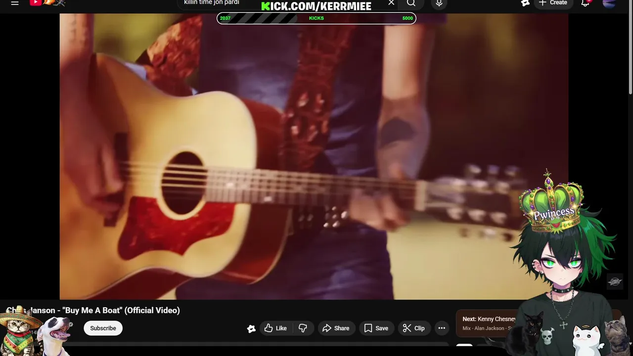Image resolution: width=633 pixels, height=356 pixels.
Task: Open the notifications bell
Action: [x=585, y=3]
